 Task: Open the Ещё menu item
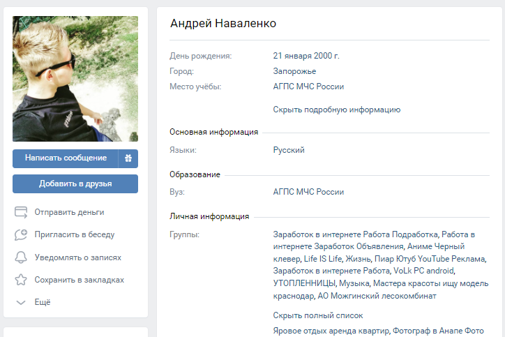coord(43,302)
